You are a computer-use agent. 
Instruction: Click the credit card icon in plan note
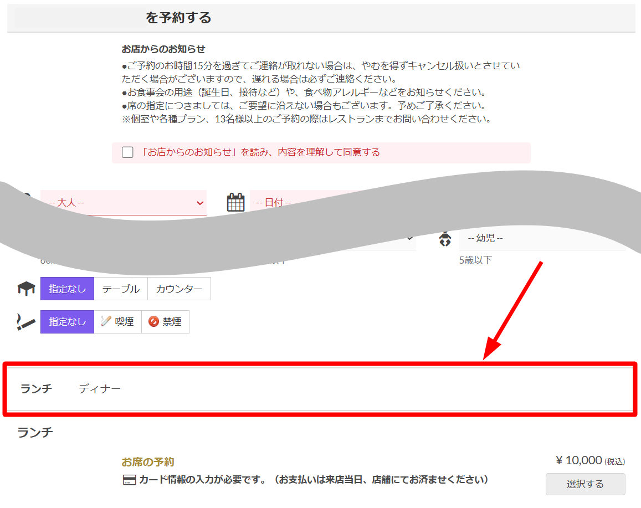pos(129,480)
